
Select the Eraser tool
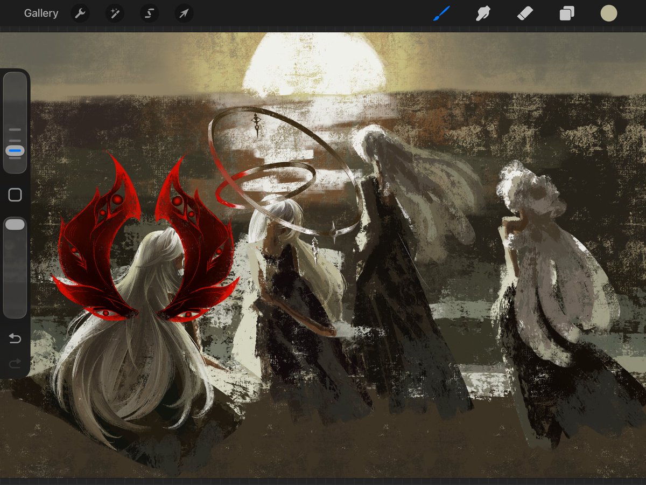coord(525,13)
